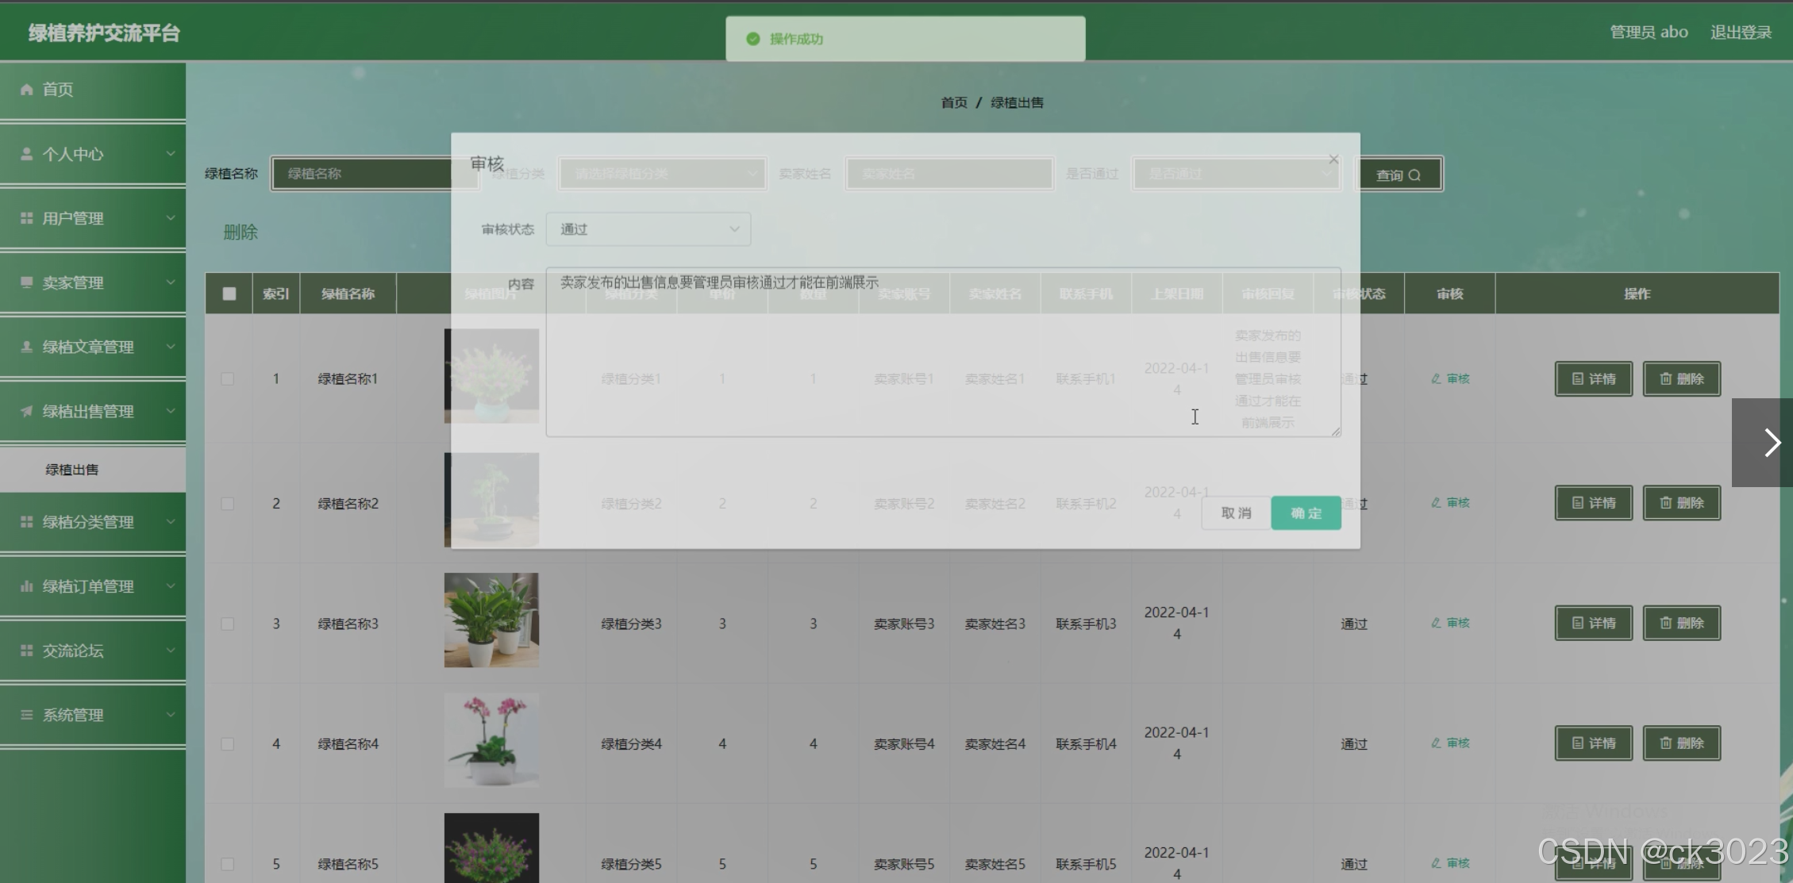The image size is (1793, 883).
Task: Click the home icon beside 首页
Action: click(26, 90)
